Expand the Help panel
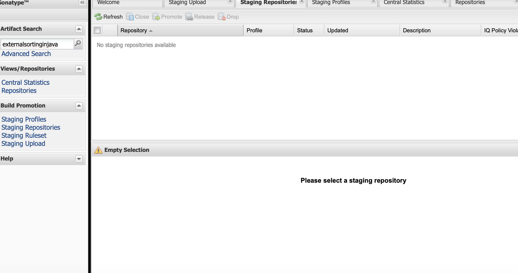Screen dimensions: 518x273 (x=79, y=159)
